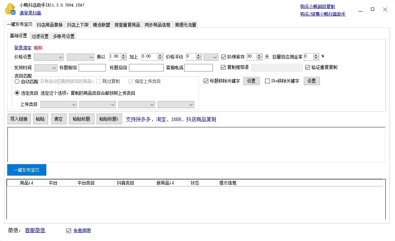Expand the fourth 上传类目 dropdown
The width and height of the screenshot is (395, 241).
pos(176,105)
